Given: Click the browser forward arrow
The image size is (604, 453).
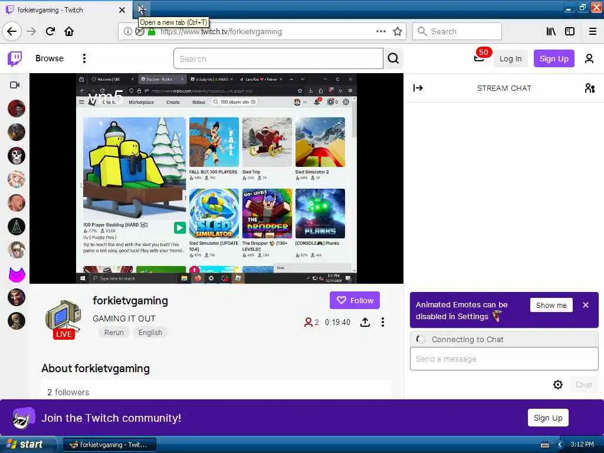Looking at the screenshot, I should click(x=32, y=31).
